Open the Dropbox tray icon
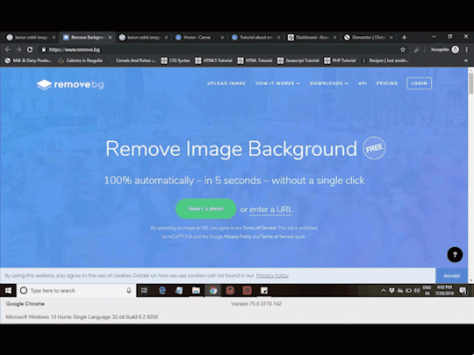 coord(391,290)
